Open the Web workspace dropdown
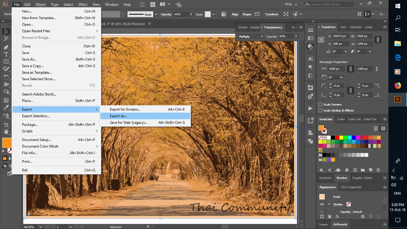The image size is (407, 229). 291,4
